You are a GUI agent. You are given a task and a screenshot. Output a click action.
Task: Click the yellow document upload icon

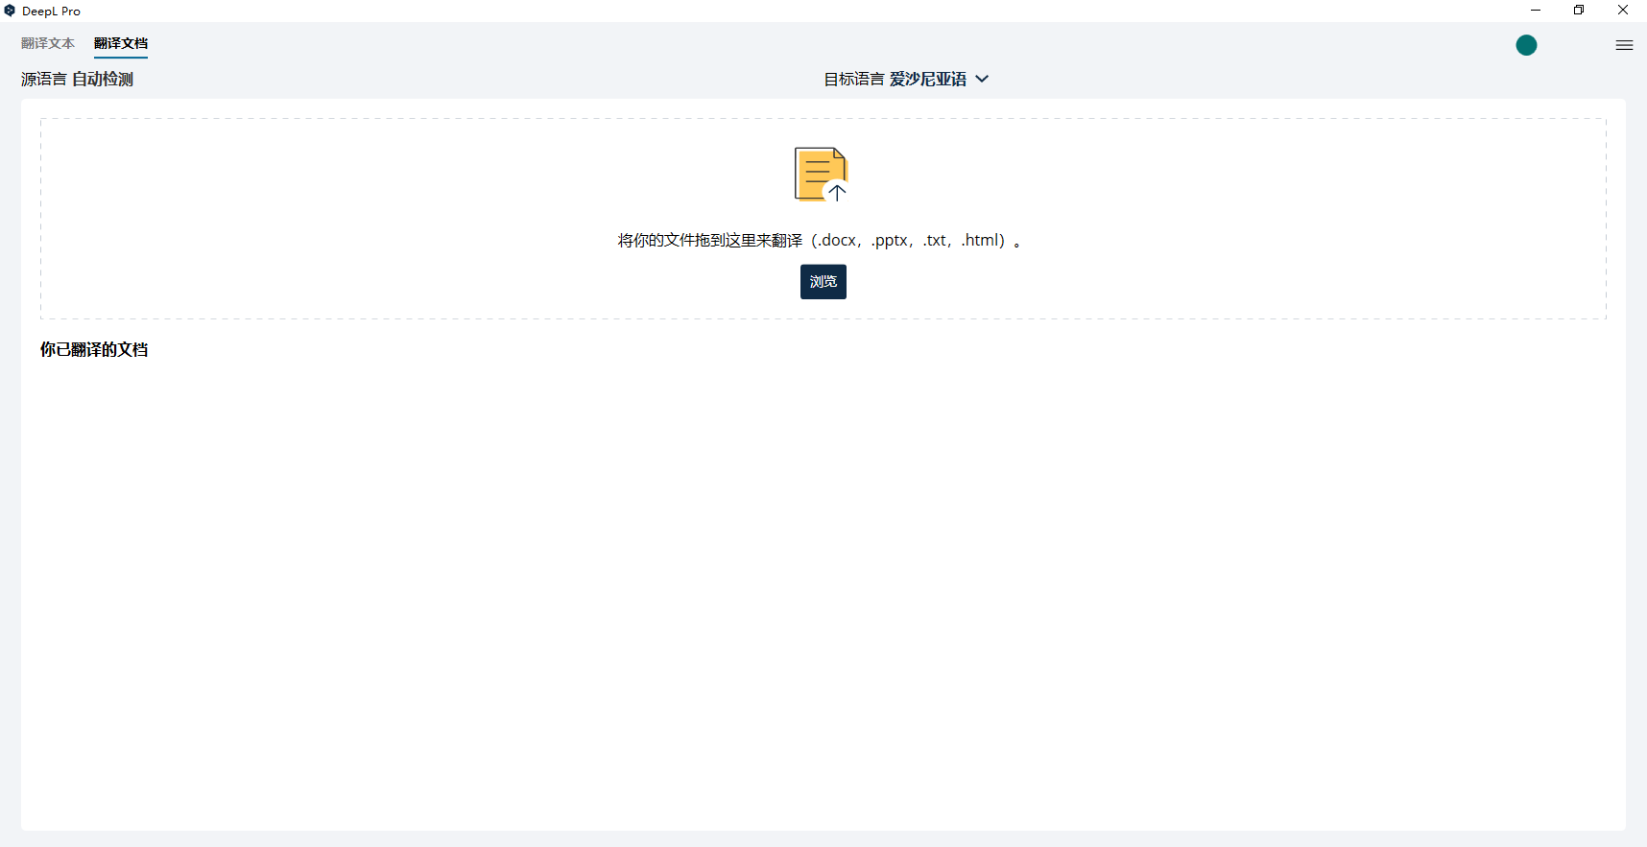(821, 175)
